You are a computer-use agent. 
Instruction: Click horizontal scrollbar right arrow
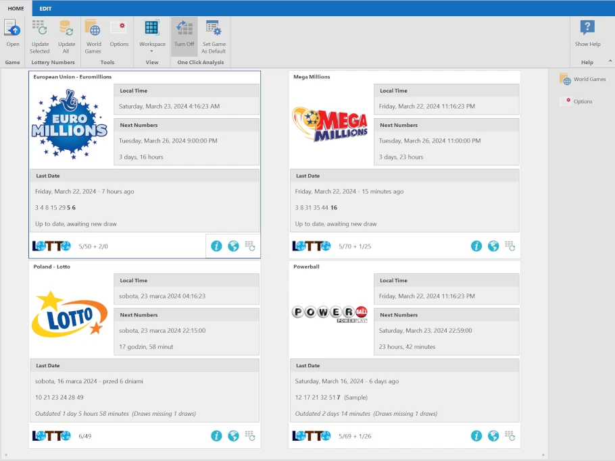(x=543, y=455)
